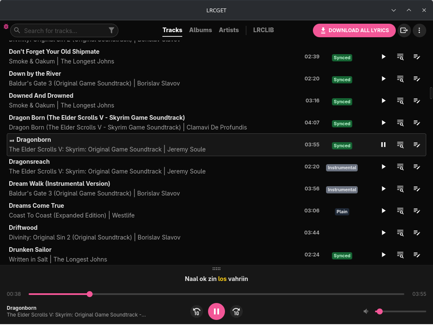
Task: Minimize window with the down chevron
Action: [x=394, y=10]
